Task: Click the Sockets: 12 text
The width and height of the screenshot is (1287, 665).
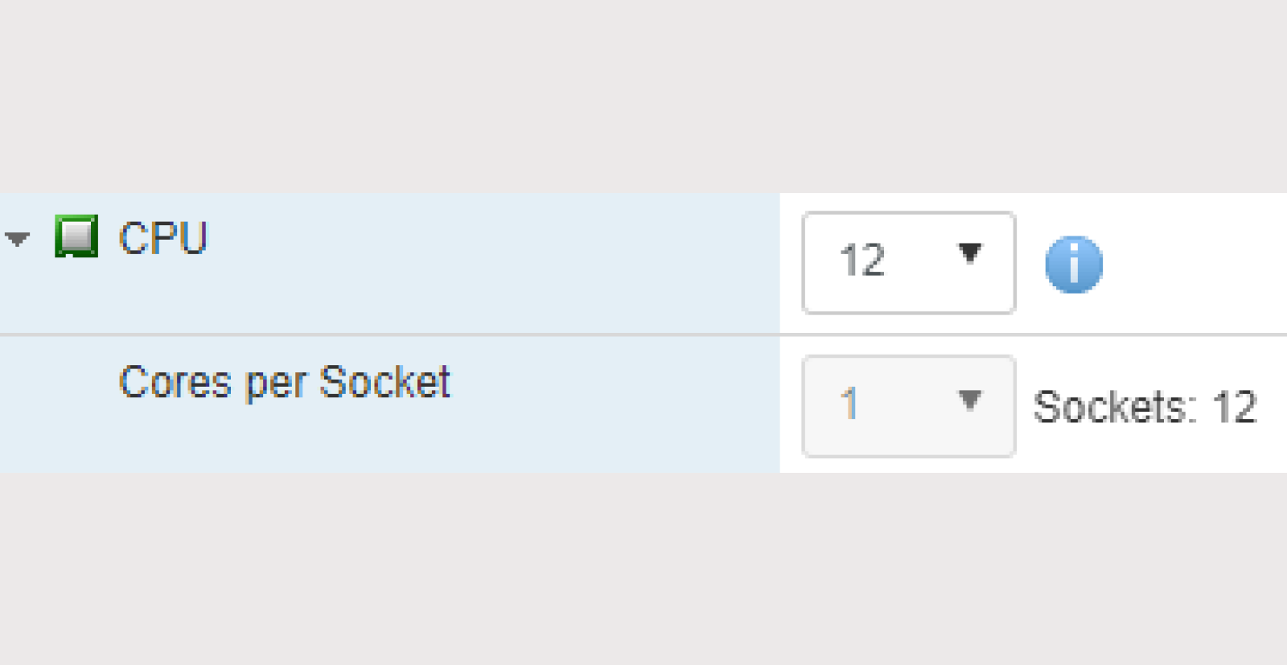Action: pyautogui.click(x=1144, y=407)
